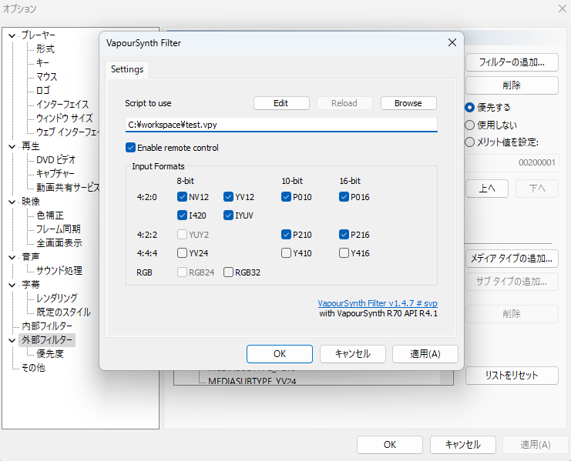Viewport: 571px width, 461px height.
Task: Focus the script path input field
Action: pos(281,125)
